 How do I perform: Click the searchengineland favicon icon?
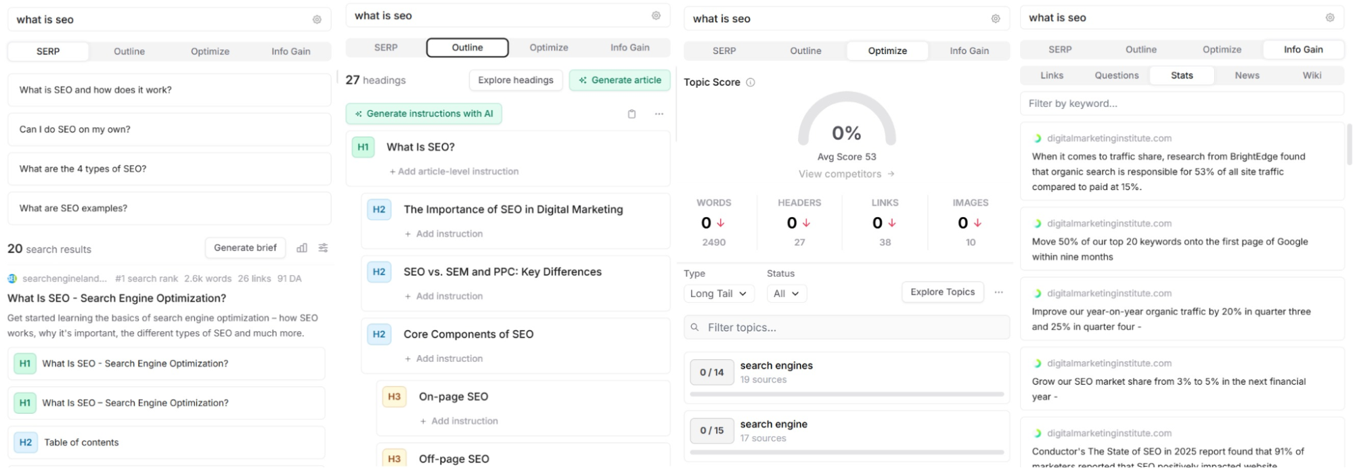coord(12,279)
